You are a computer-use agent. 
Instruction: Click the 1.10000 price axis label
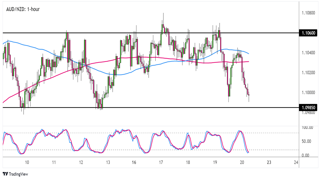tap(309, 93)
